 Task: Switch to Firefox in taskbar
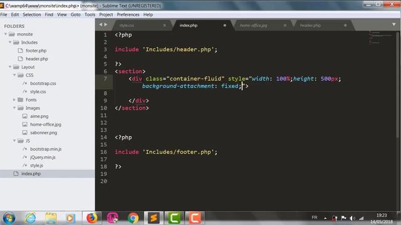point(92,218)
